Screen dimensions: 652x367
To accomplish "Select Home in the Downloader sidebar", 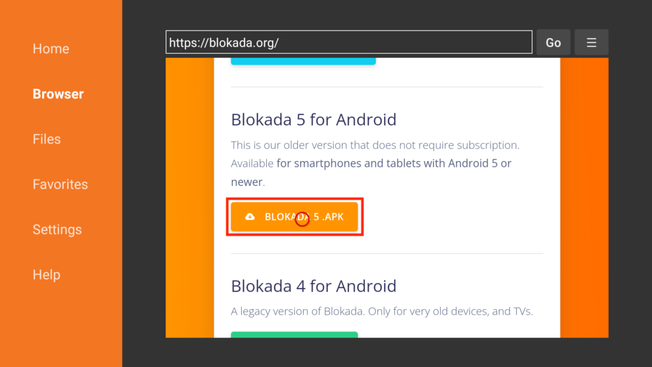I will pos(51,48).
